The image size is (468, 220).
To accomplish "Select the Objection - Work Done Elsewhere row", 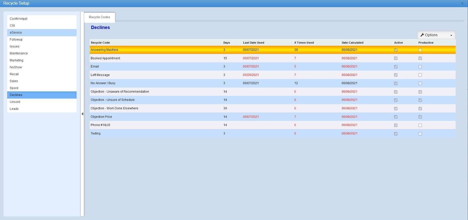I will [114, 108].
